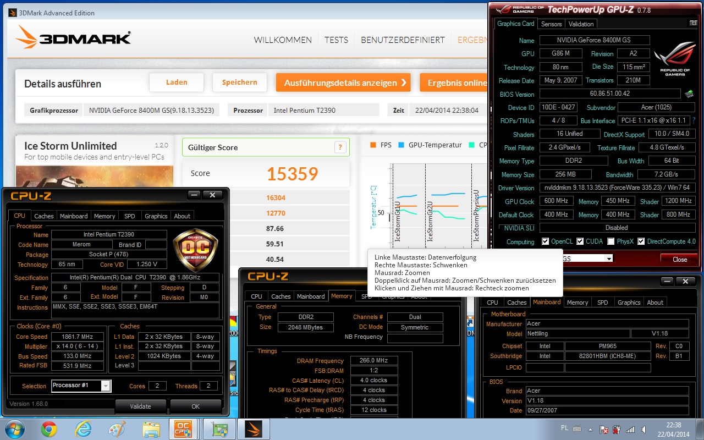Viewport: 704px width, 440px height.
Task: Open the Caches tab in the CPU-Z memory window
Action: point(281,296)
